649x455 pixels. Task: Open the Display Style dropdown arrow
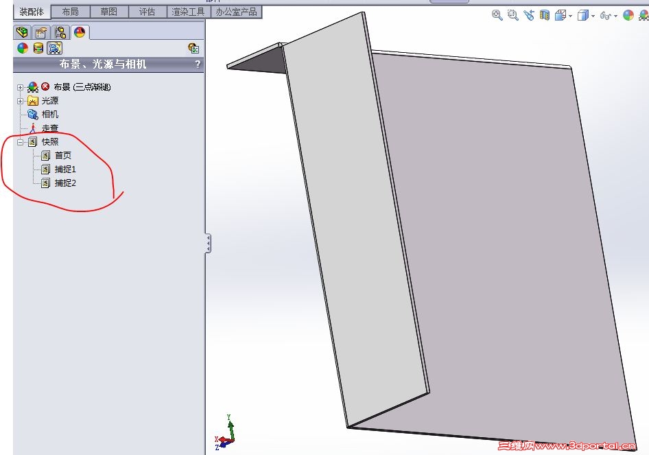pyautogui.click(x=593, y=16)
